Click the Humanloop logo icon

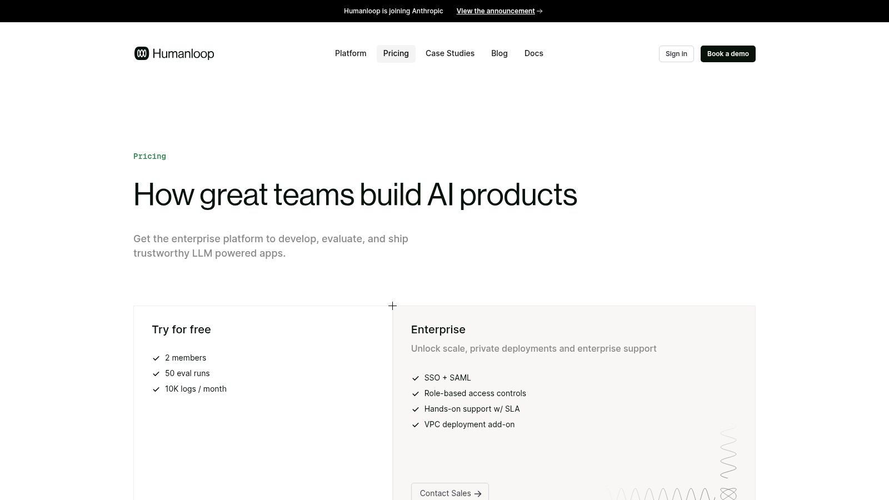click(142, 53)
